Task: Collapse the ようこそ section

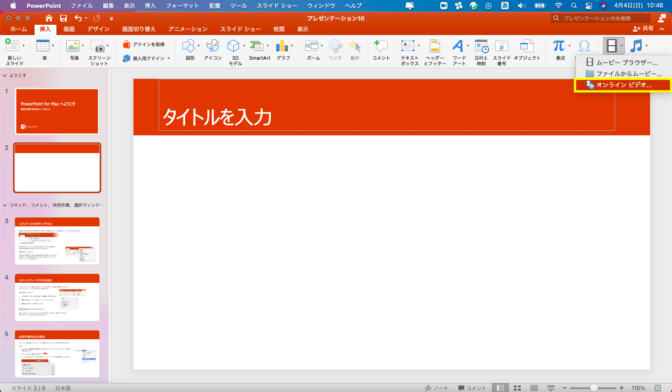Action: click(x=5, y=75)
